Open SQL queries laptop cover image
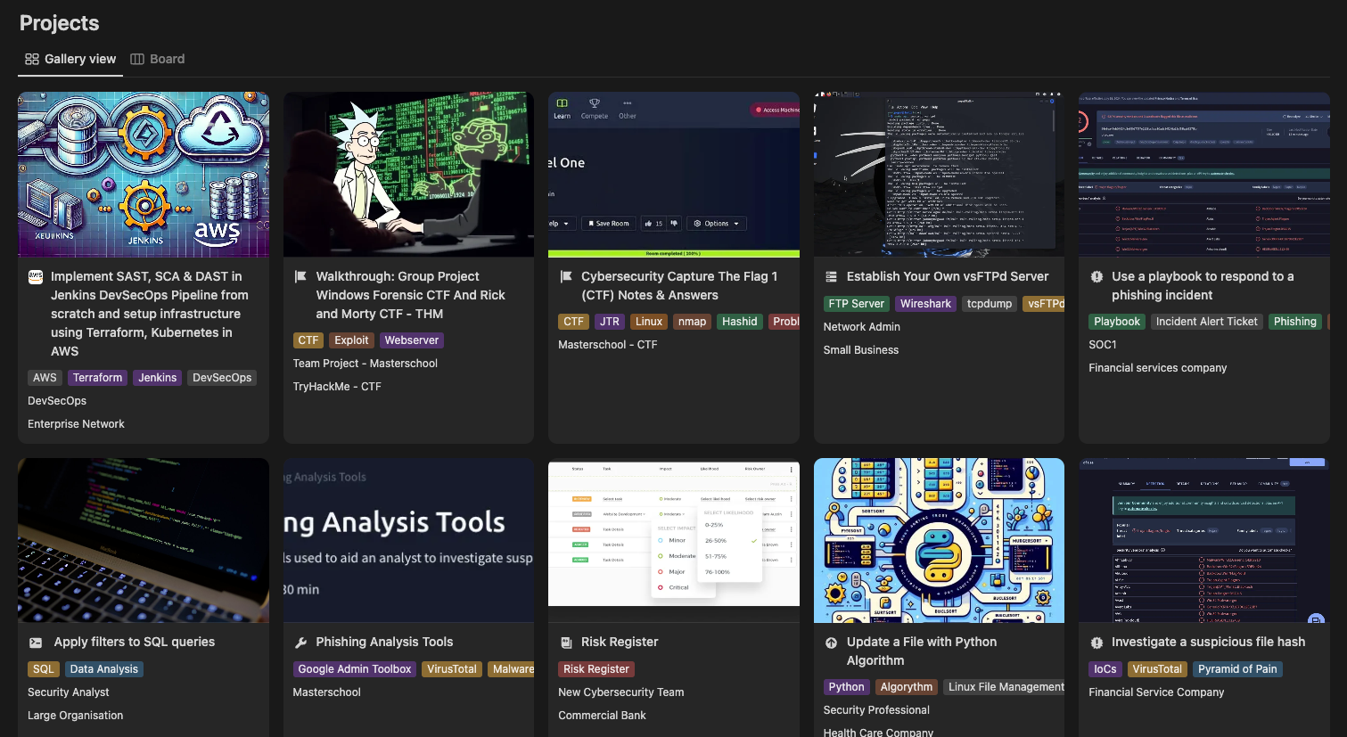Viewport: 1347px width, 737px height. (x=144, y=540)
